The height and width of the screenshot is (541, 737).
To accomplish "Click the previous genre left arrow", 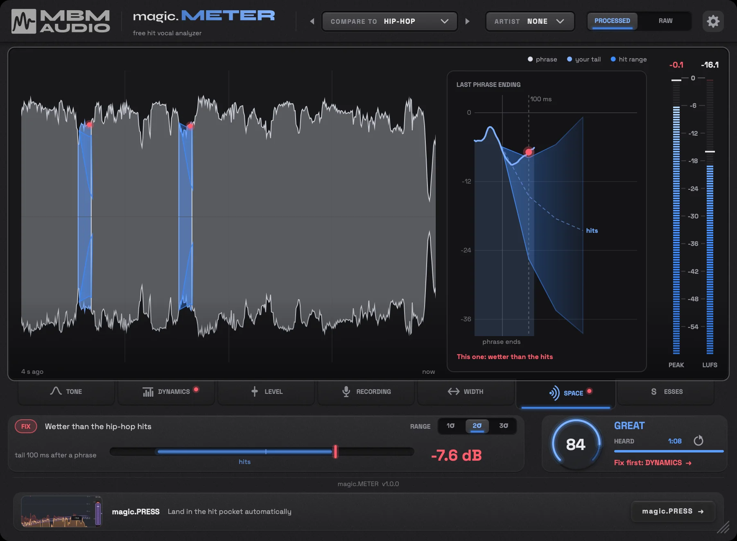I will click(312, 21).
